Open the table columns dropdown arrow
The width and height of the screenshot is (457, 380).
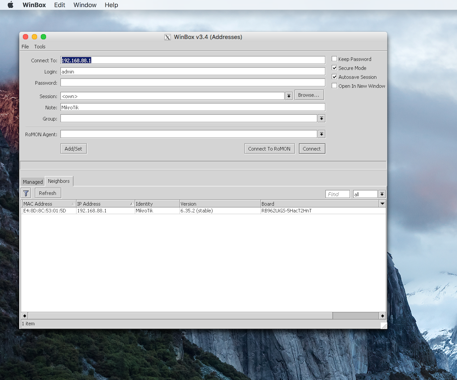(382, 203)
